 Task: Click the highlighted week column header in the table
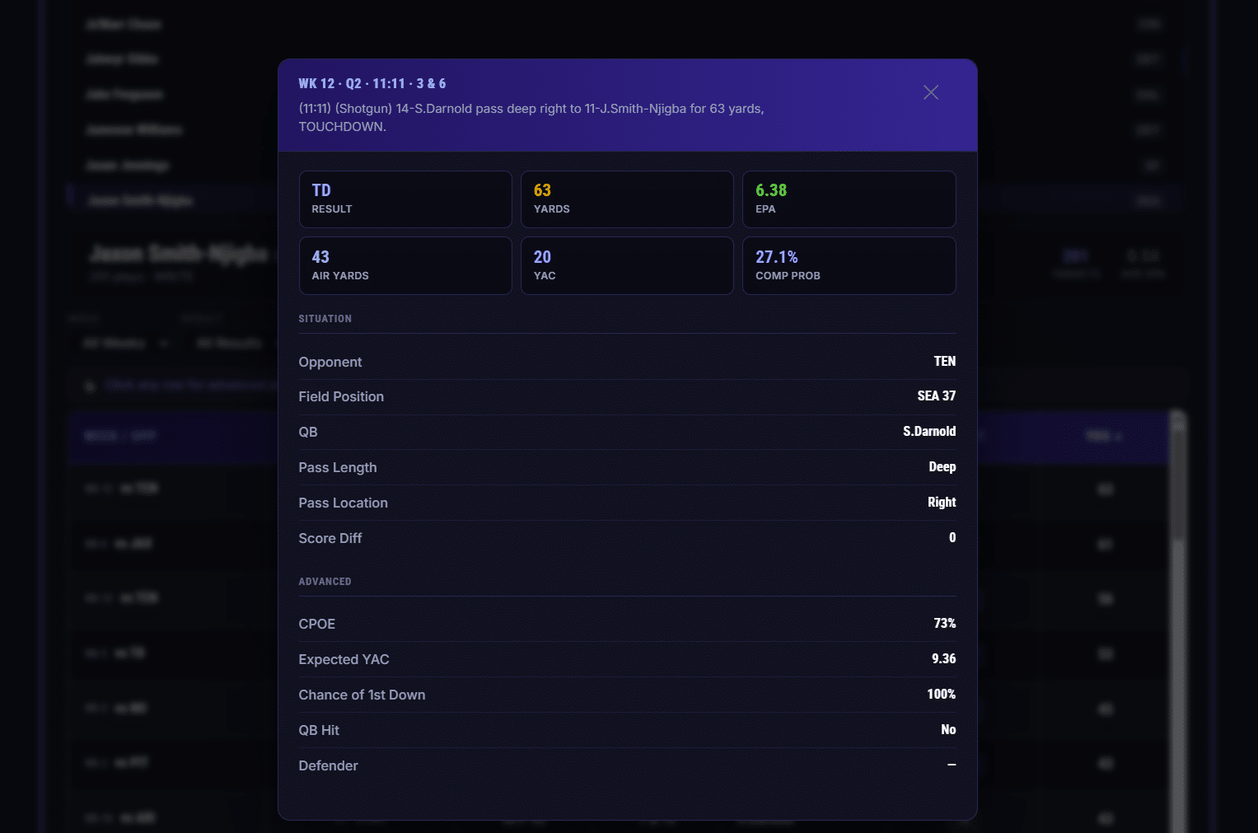tap(119, 436)
